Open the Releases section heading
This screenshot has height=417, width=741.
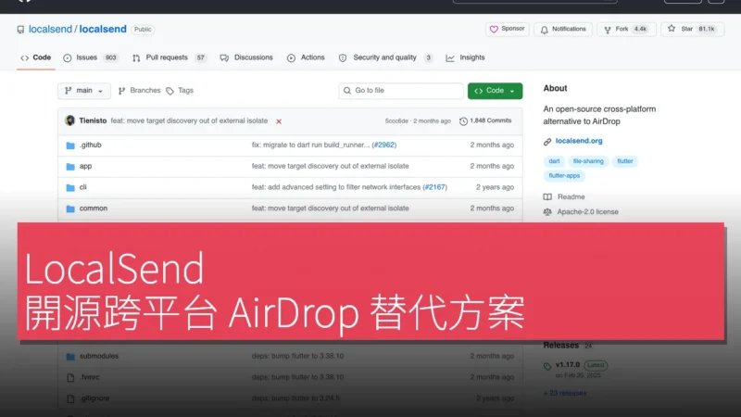coord(561,345)
